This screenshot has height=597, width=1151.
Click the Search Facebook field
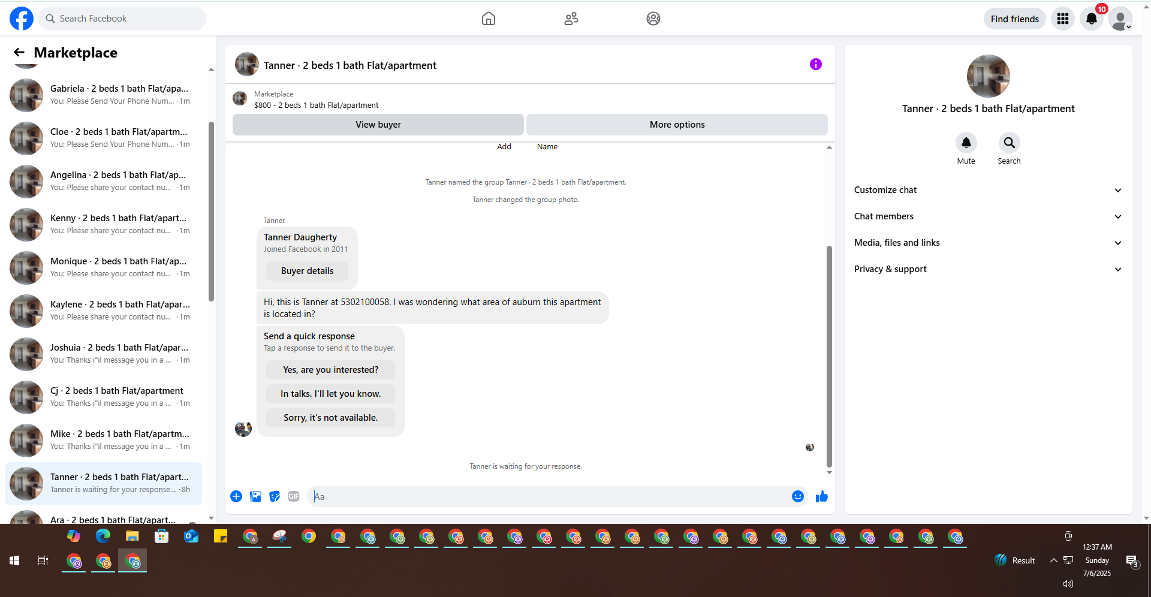122,19
